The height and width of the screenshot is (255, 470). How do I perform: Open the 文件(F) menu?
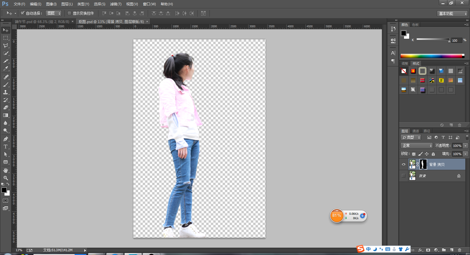pos(19,4)
